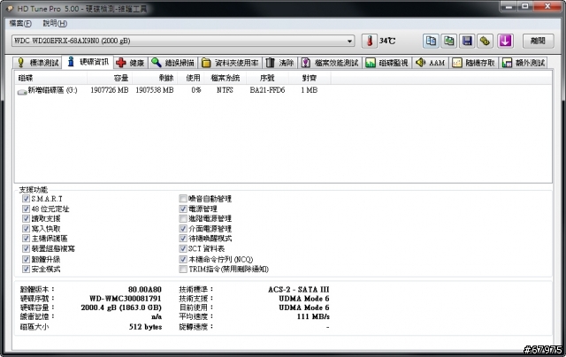Click the 34°C temperature reading
566x357 pixels.
pyautogui.click(x=387, y=41)
